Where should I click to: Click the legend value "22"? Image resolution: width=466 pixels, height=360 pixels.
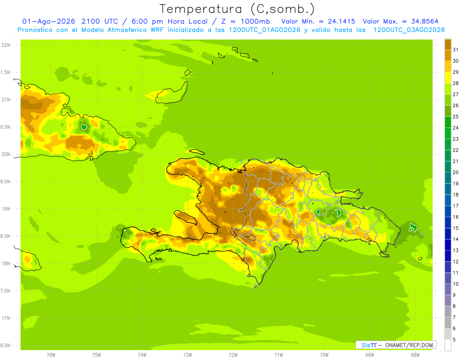[456, 150]
